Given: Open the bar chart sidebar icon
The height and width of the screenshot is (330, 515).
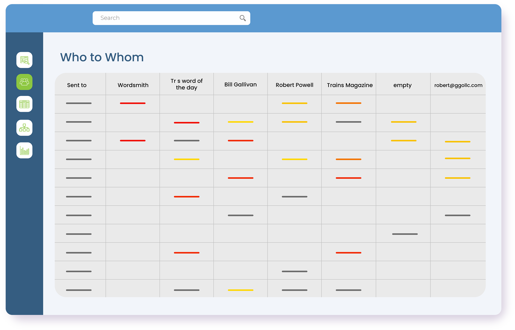Looking at the screenshot, I should (x=24, y=150).
